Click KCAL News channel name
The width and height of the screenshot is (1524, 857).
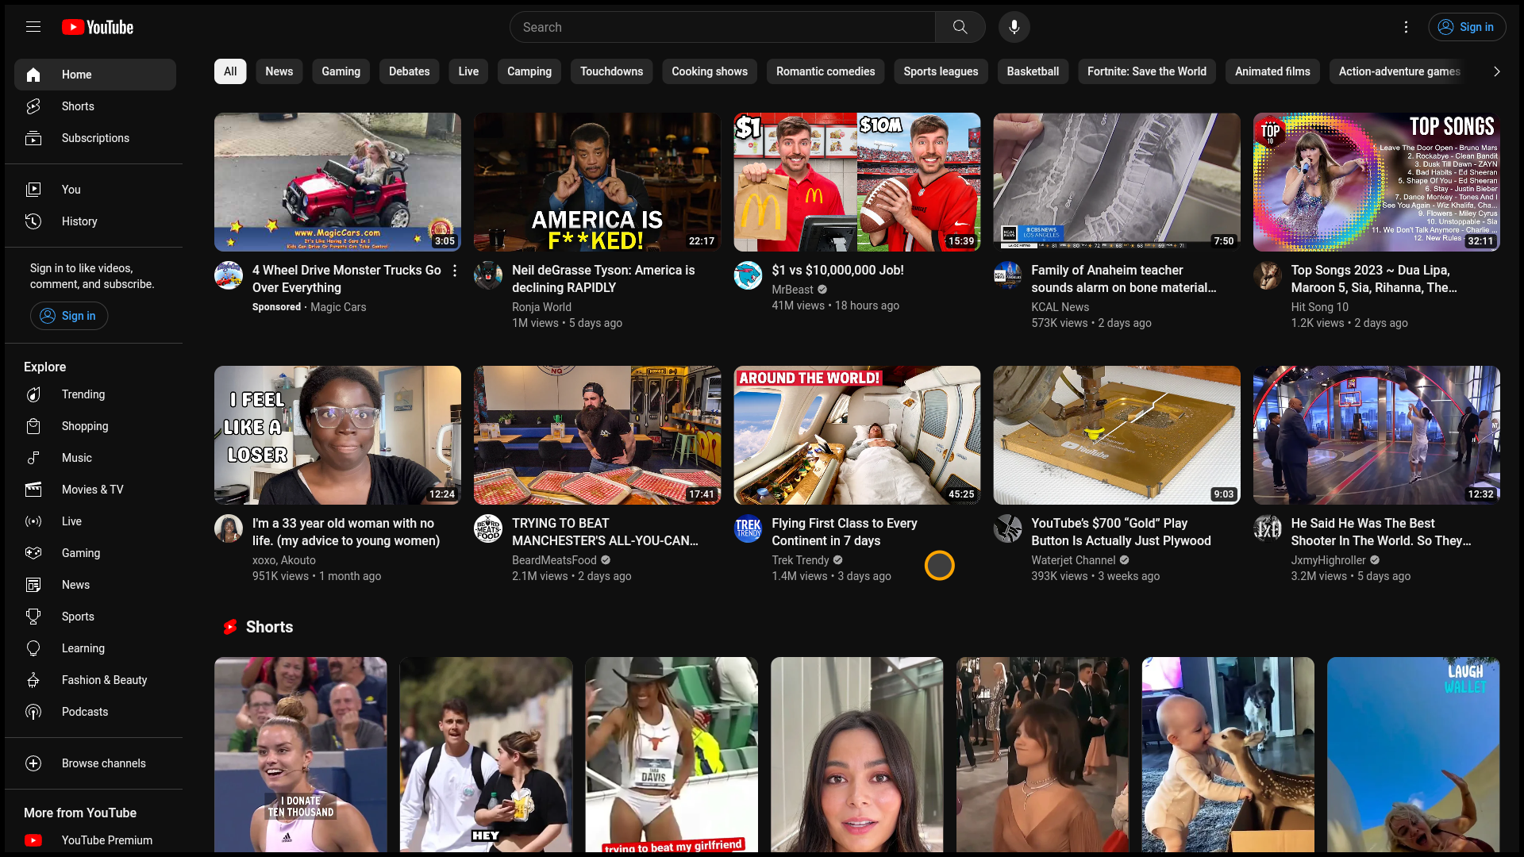click(x=1060, y=307)
